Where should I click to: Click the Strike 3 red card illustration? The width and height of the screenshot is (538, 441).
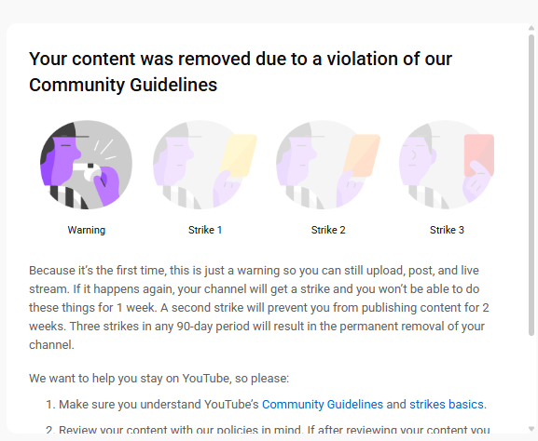click(447, 165)
